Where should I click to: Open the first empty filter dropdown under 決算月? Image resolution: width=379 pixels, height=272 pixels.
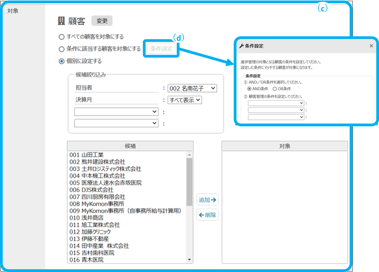116,111
